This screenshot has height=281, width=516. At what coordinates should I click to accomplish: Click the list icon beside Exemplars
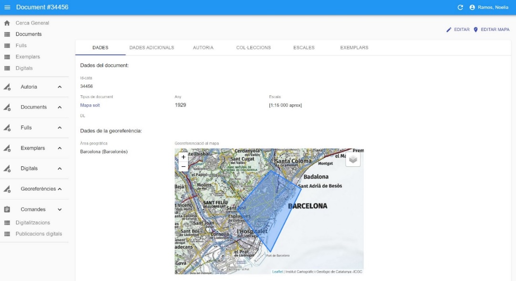[7, 57]
